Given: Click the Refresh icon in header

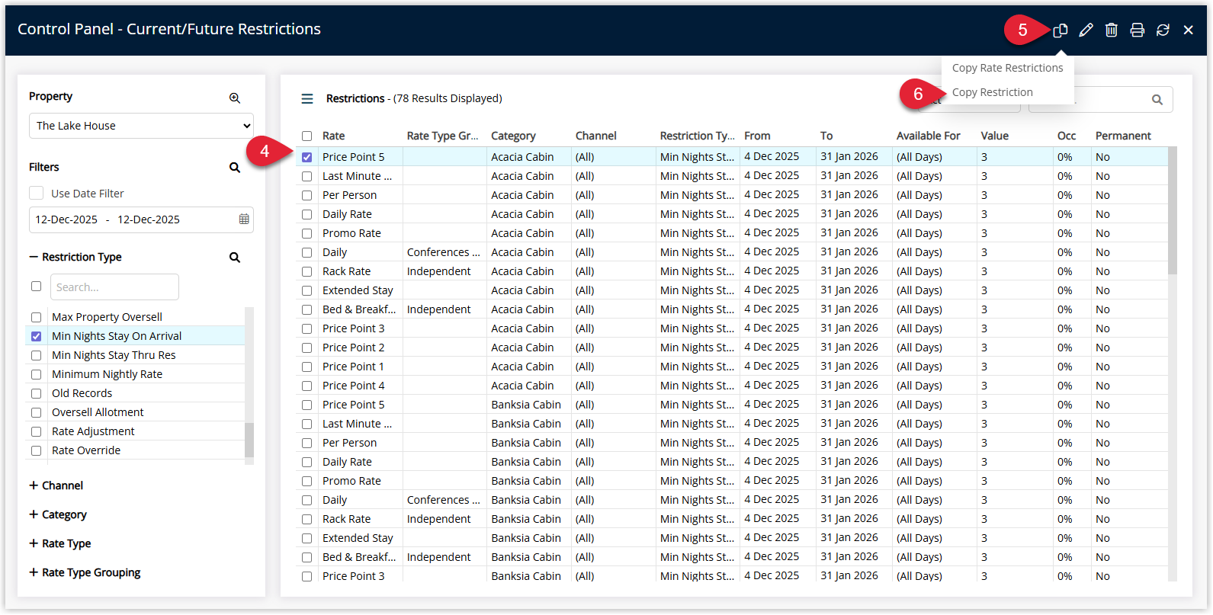Looking at the screenshot, I should click(1163, 30).
